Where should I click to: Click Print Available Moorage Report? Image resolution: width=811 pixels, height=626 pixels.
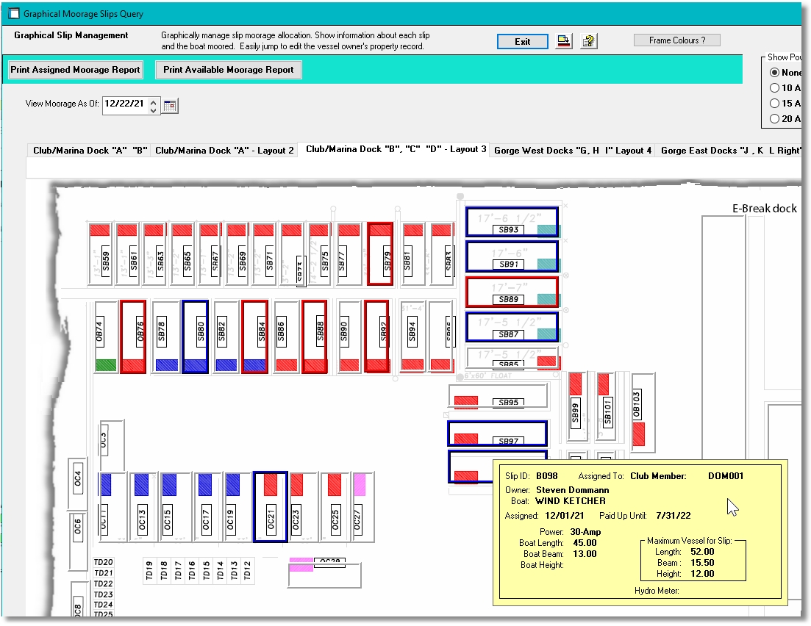point(228,69)
